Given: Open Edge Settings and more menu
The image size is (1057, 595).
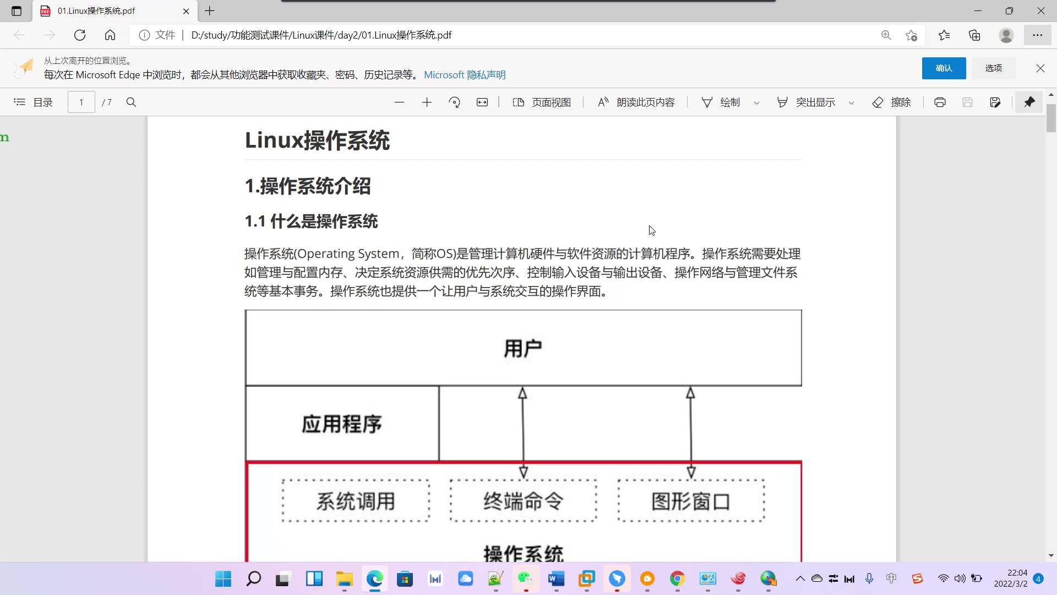Looking at the screenshot, I should coord(1038,35).
